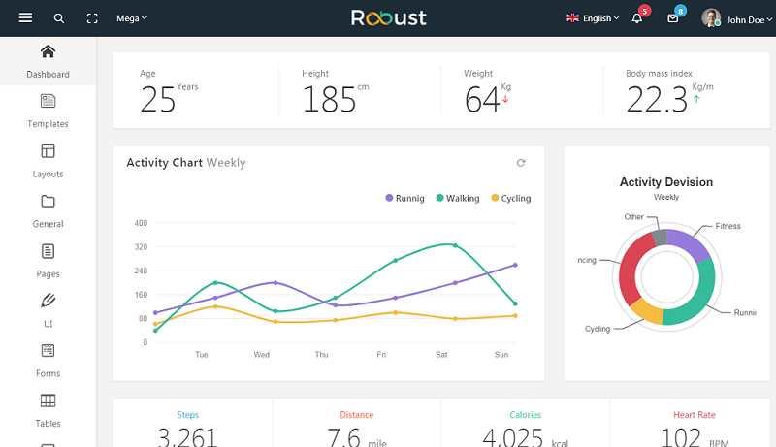Select Dashboard in the sidebar

click(x=48, y=61)
